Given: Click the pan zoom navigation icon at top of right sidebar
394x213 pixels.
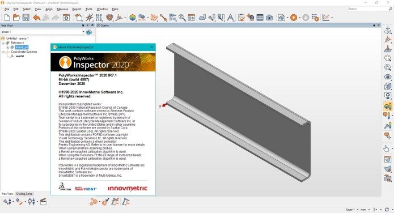Looking at the screenshot, I should pos(388,31).
